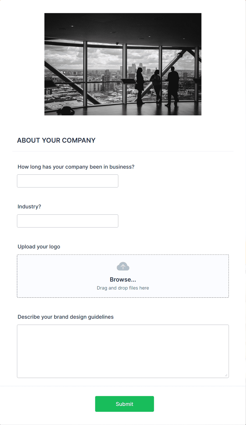This screenshot has height=425, width=246.
Task: Click the 'Upload your logo' label
Action: pyautogui.click(x=39, y=247)
